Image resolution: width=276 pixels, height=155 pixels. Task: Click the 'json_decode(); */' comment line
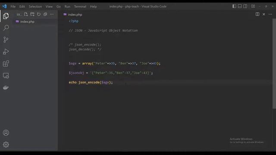pos(85,49)
